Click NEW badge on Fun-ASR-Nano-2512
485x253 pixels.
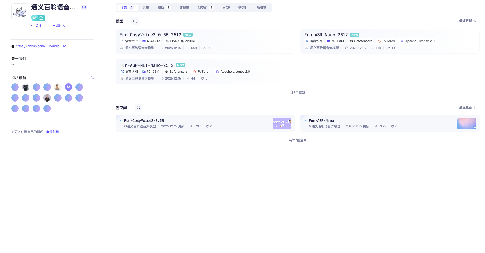tap(355, 35)
